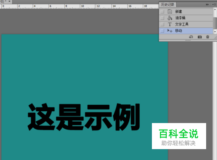Delete current history state with trash icon

pos(207,37)
